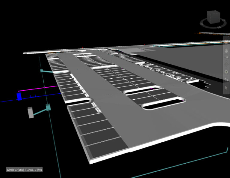Select the bright blue box object
Screen dimensions: 230x178
click(x=19, y=97)
